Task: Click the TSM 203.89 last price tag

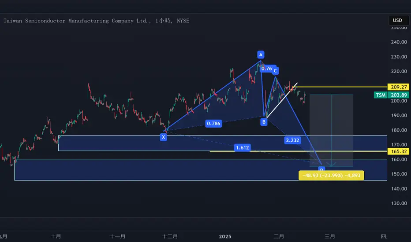Action: click(391, 95)
